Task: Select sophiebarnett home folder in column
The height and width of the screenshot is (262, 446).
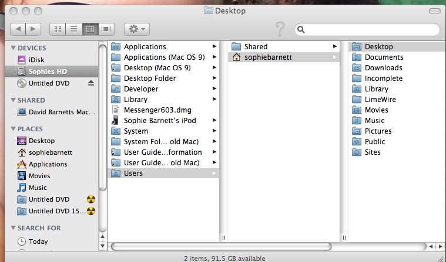Action: pyautogui.click(x=284, y=57)
